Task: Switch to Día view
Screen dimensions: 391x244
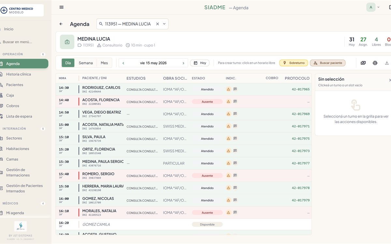Action: pos(68,63)
